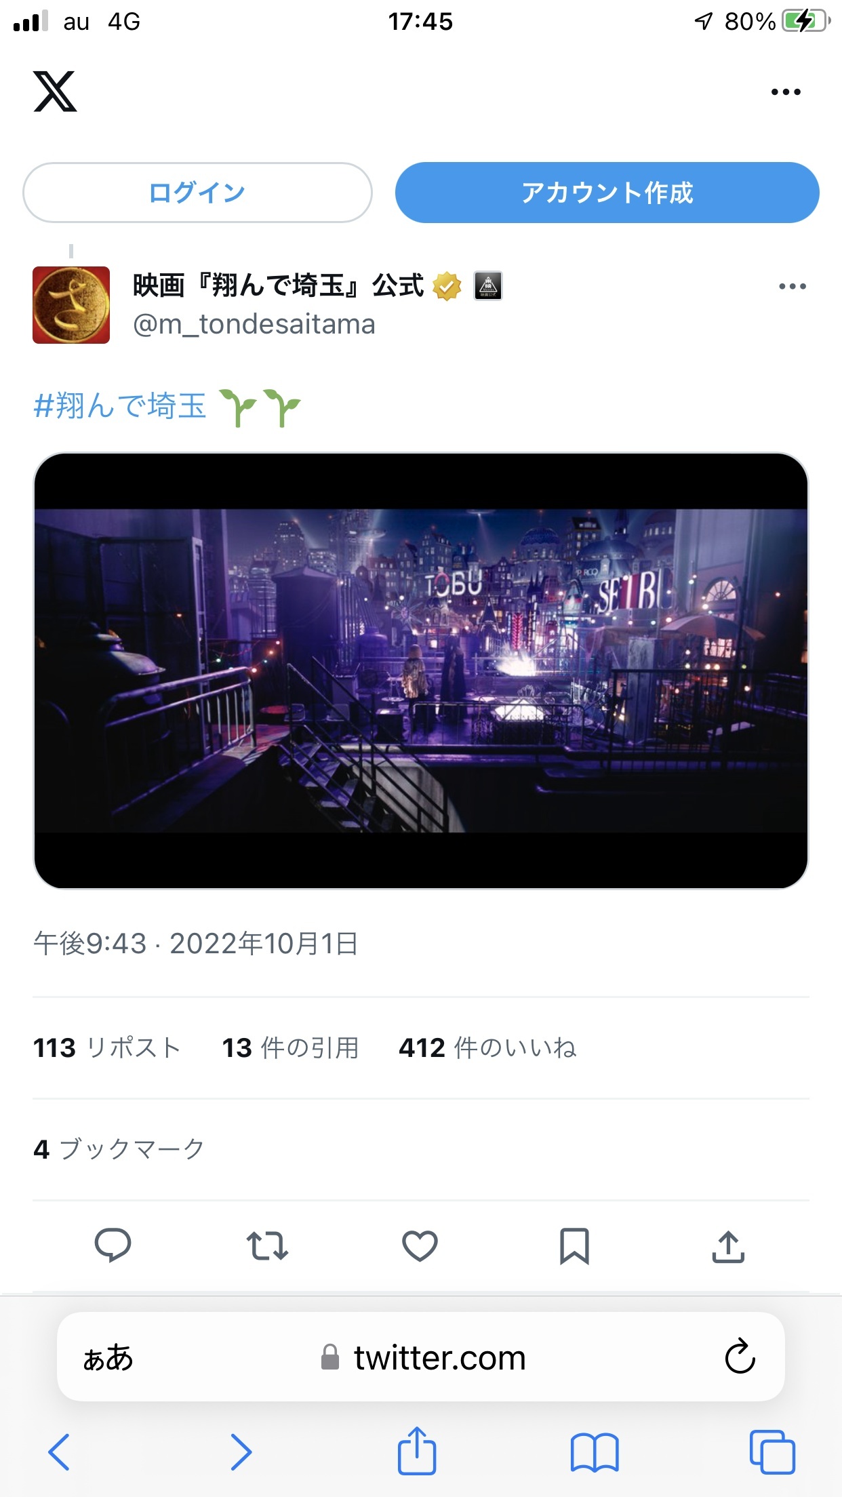
Task: Open Safari's bookmarks book icon
Action: pyautogui.click(x=595, y=1452)
